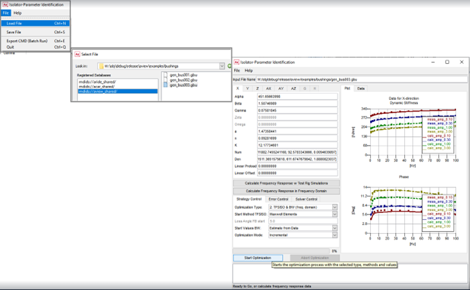Open the Start Values BW dropdown
The height and width of the screenshot is (290, 470).
(x=335, y=228)
